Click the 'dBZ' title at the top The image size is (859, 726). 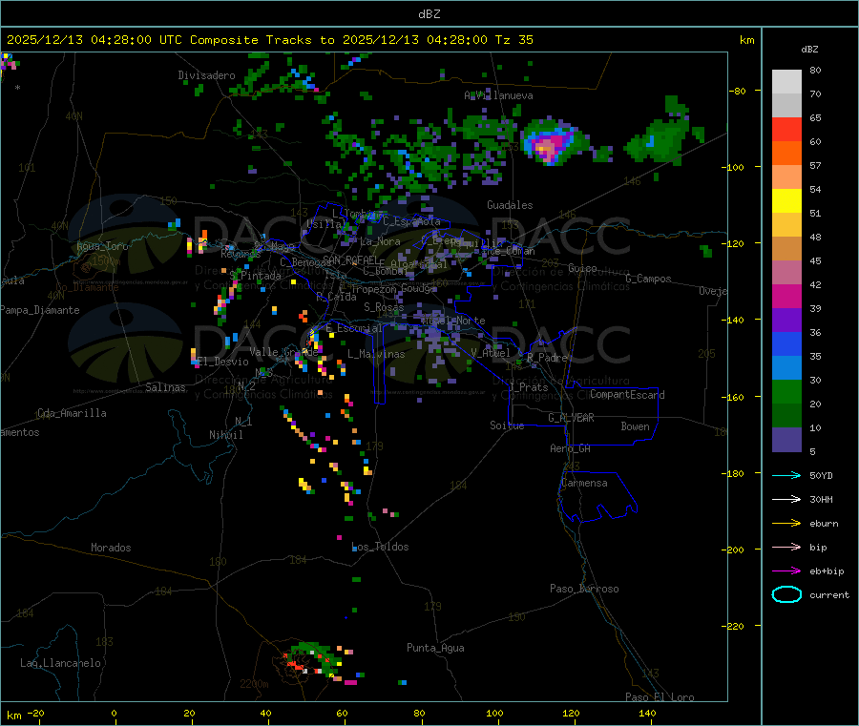pyautogui.click(x=429, y=14)
